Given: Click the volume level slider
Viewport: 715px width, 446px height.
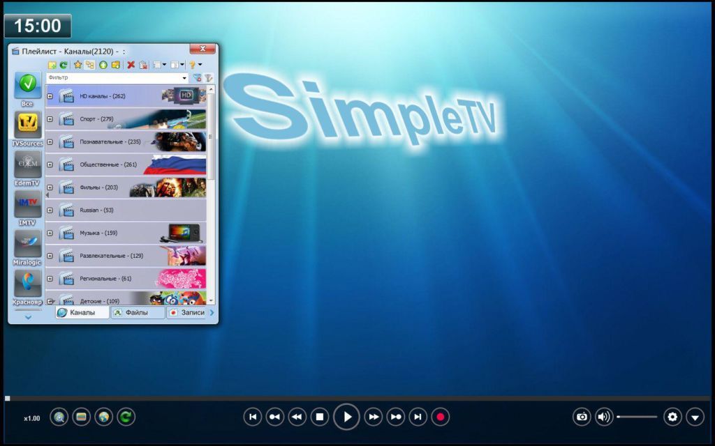Looking at the screenshot, I should coord(637,417).
